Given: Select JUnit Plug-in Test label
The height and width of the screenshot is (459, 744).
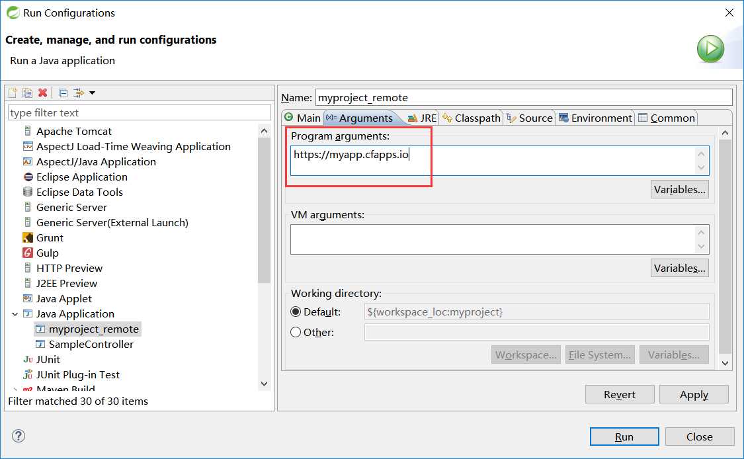Looking at the screenshot, I should click(x=78, y=374).
